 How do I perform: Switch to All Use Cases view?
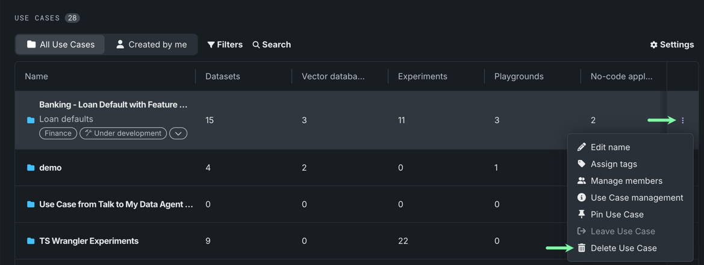(x=60, y=44)
